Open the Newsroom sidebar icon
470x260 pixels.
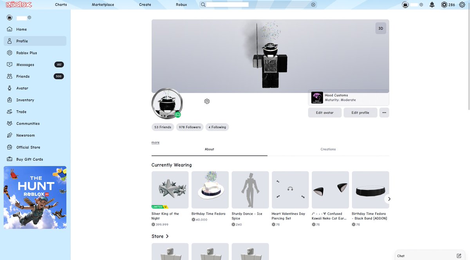click(9, 135)
